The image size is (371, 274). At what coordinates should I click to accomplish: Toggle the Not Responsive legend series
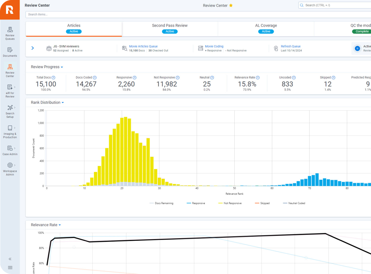coord(230,203)
